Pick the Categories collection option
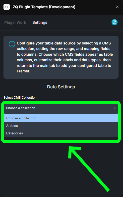This screenshot has height=197, width=123. coord(61,133)
